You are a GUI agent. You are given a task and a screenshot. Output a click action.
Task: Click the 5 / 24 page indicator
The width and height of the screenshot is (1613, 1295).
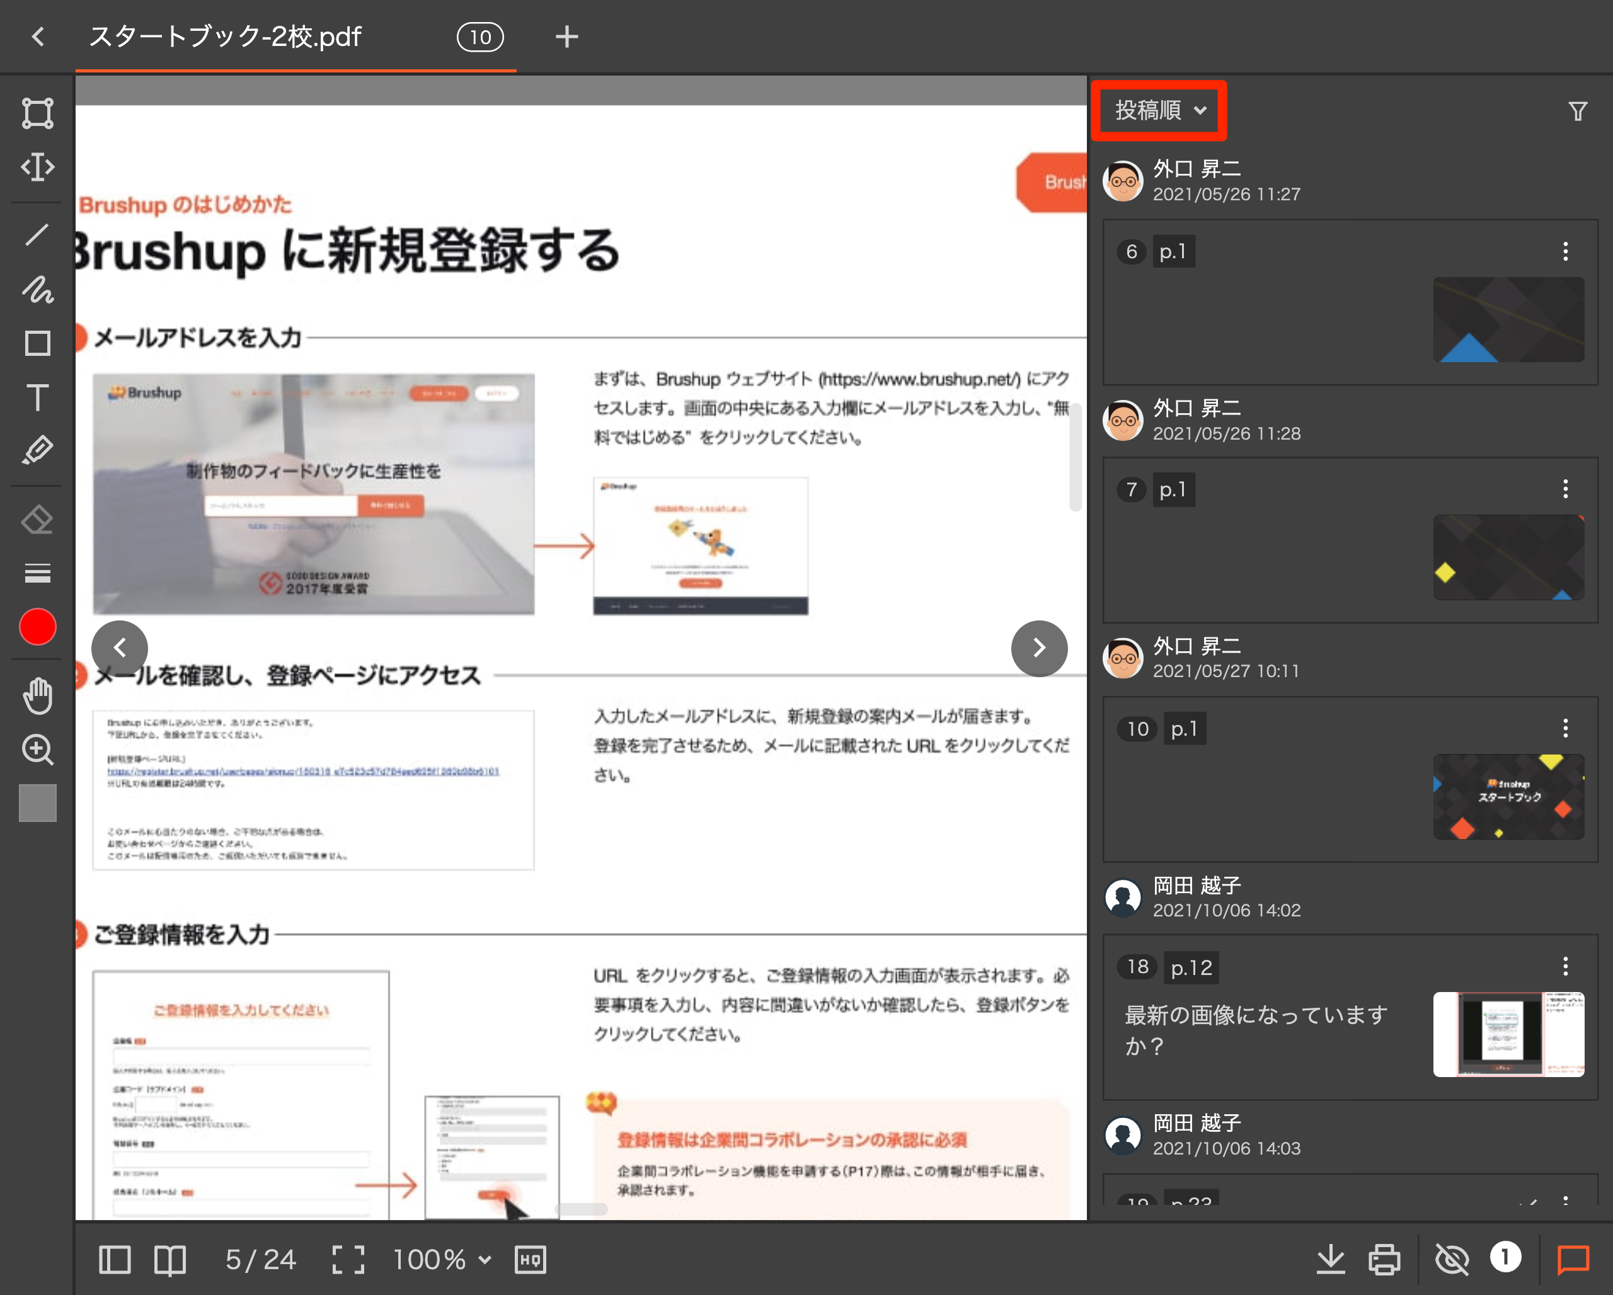(261, 1259)
